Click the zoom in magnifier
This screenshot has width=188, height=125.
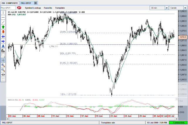point(3,65)
